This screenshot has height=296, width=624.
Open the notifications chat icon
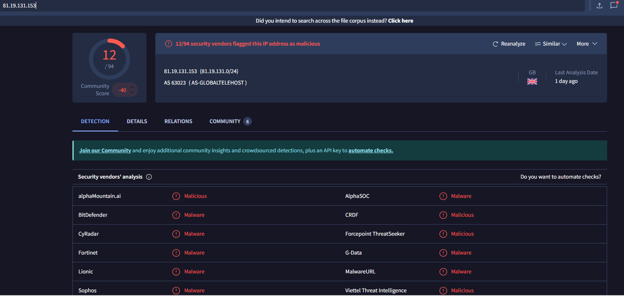point(614,5)
